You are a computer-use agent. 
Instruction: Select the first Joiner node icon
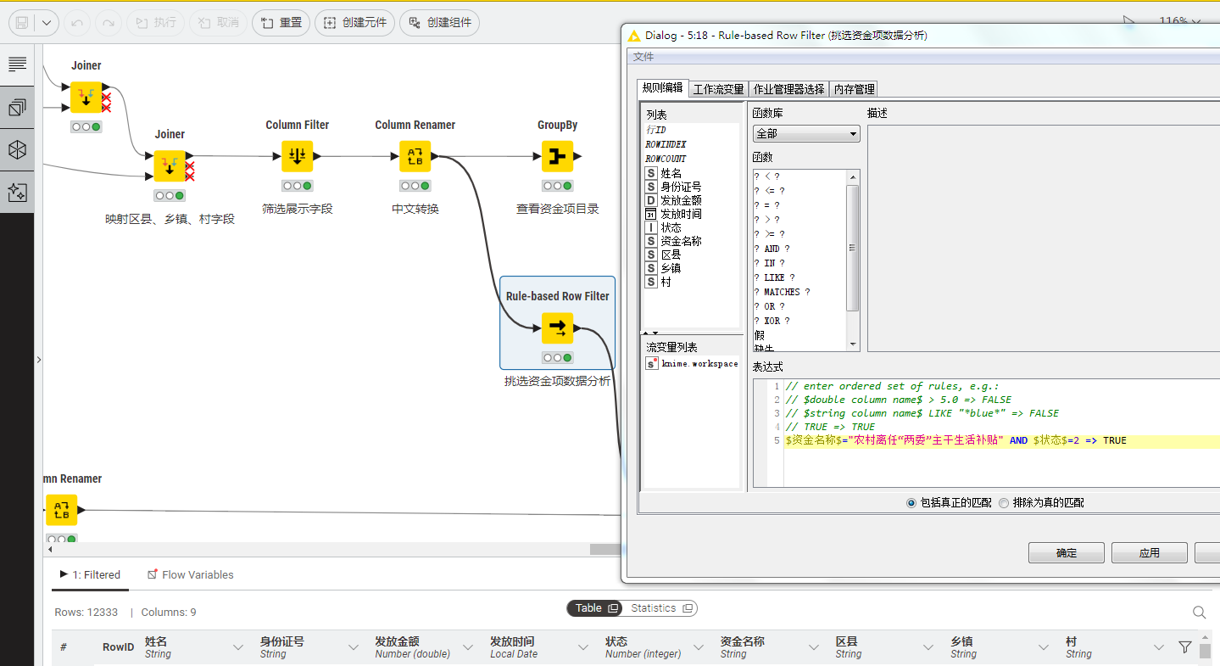click(86, 97)
